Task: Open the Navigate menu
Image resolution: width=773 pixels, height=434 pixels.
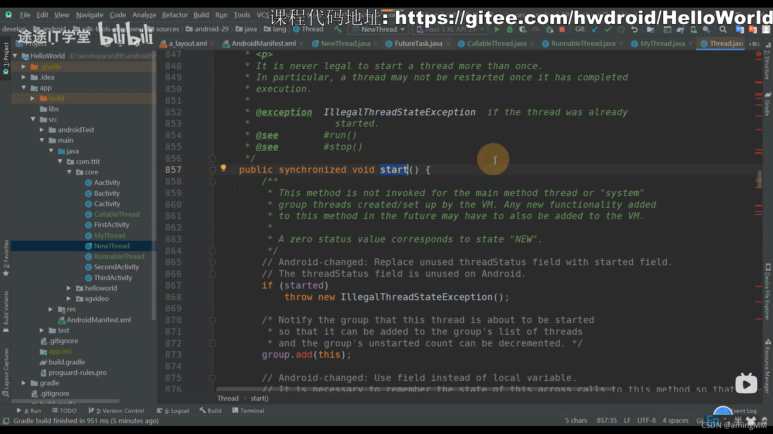Action: point(89,15)
